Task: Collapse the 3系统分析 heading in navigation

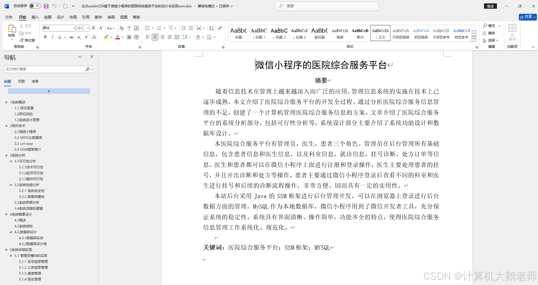Action: pyautogui.click(x=6, y=155)
